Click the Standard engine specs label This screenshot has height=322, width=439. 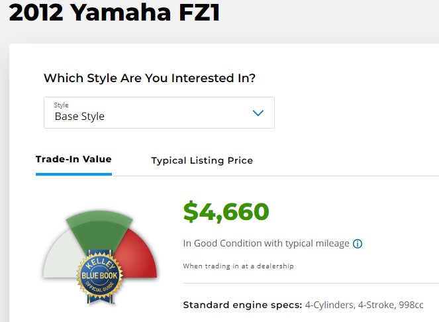click(242, 305)
